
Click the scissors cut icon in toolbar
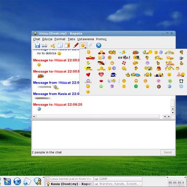coord(53,46)
